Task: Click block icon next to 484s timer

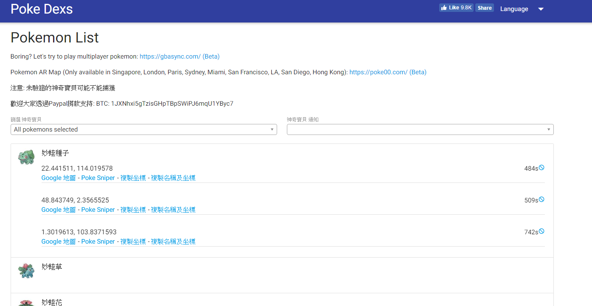Action: click(541, 168)
